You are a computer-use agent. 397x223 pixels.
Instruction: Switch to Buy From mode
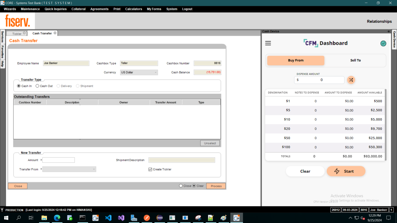click(296, 60)
